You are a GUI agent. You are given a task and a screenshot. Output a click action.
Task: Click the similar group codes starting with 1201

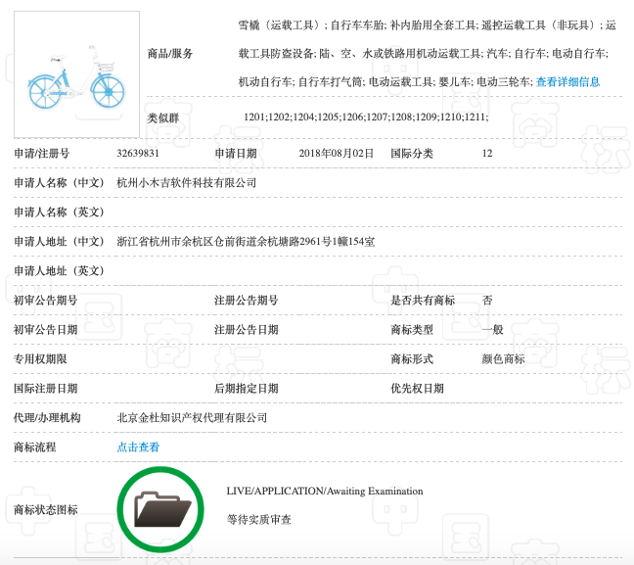[x=365, y=118]
